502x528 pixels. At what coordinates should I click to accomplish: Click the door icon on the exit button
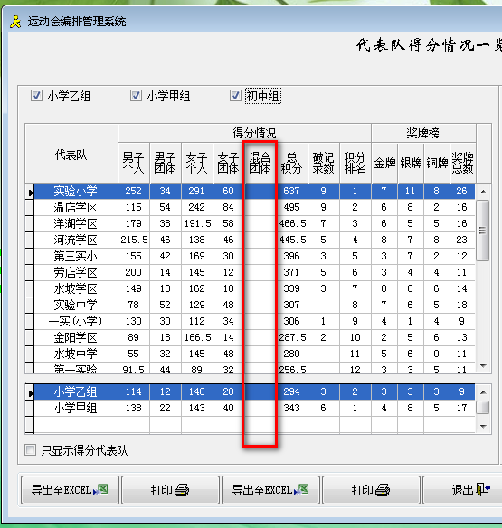pyautogui.click(x=483, y=490)
